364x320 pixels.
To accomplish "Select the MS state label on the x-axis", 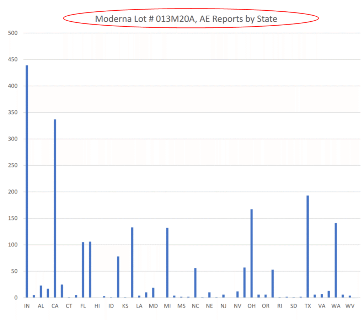I will click(181, 306).
